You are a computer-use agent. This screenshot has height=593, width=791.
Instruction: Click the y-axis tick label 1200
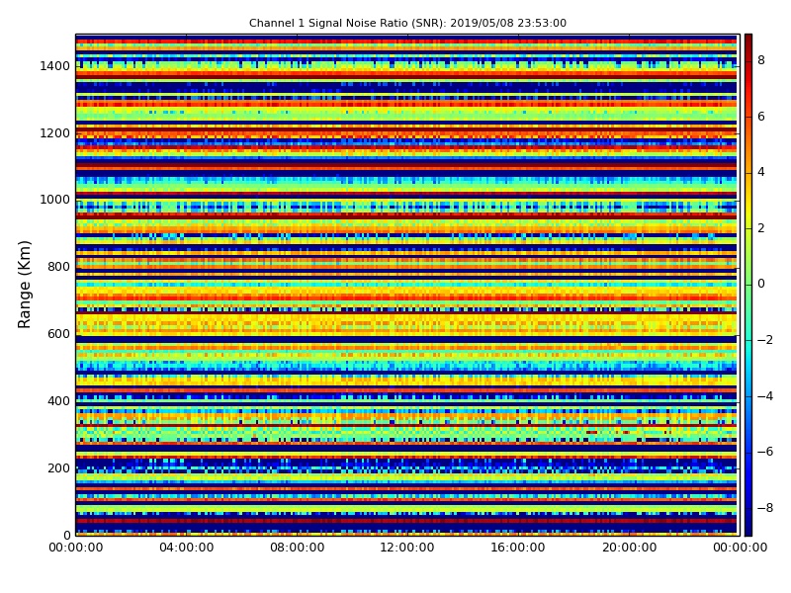[55, 133]
